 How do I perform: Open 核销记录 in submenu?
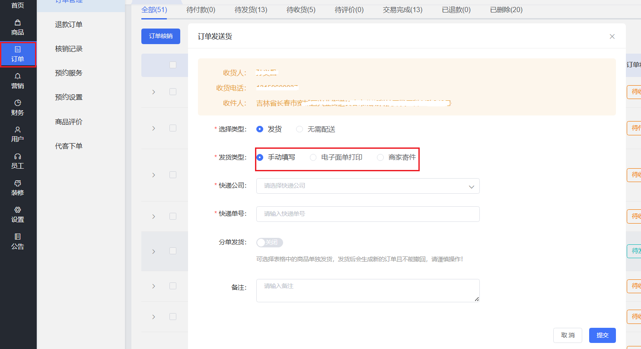pyautogui.click(x=69, y=49)
